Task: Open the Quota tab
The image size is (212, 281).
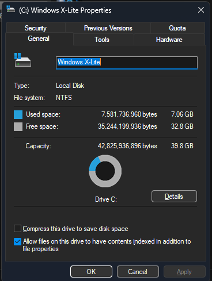Action: coord(177,28)
